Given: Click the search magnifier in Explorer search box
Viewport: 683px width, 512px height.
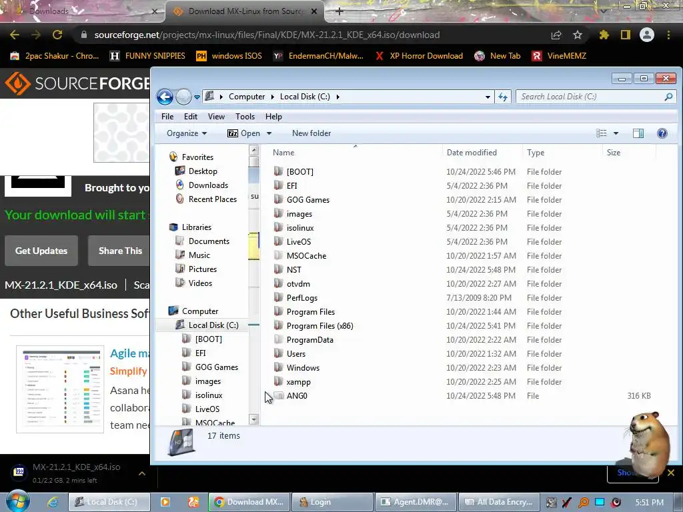Looking at the screenshot, I should coord(668,97).
